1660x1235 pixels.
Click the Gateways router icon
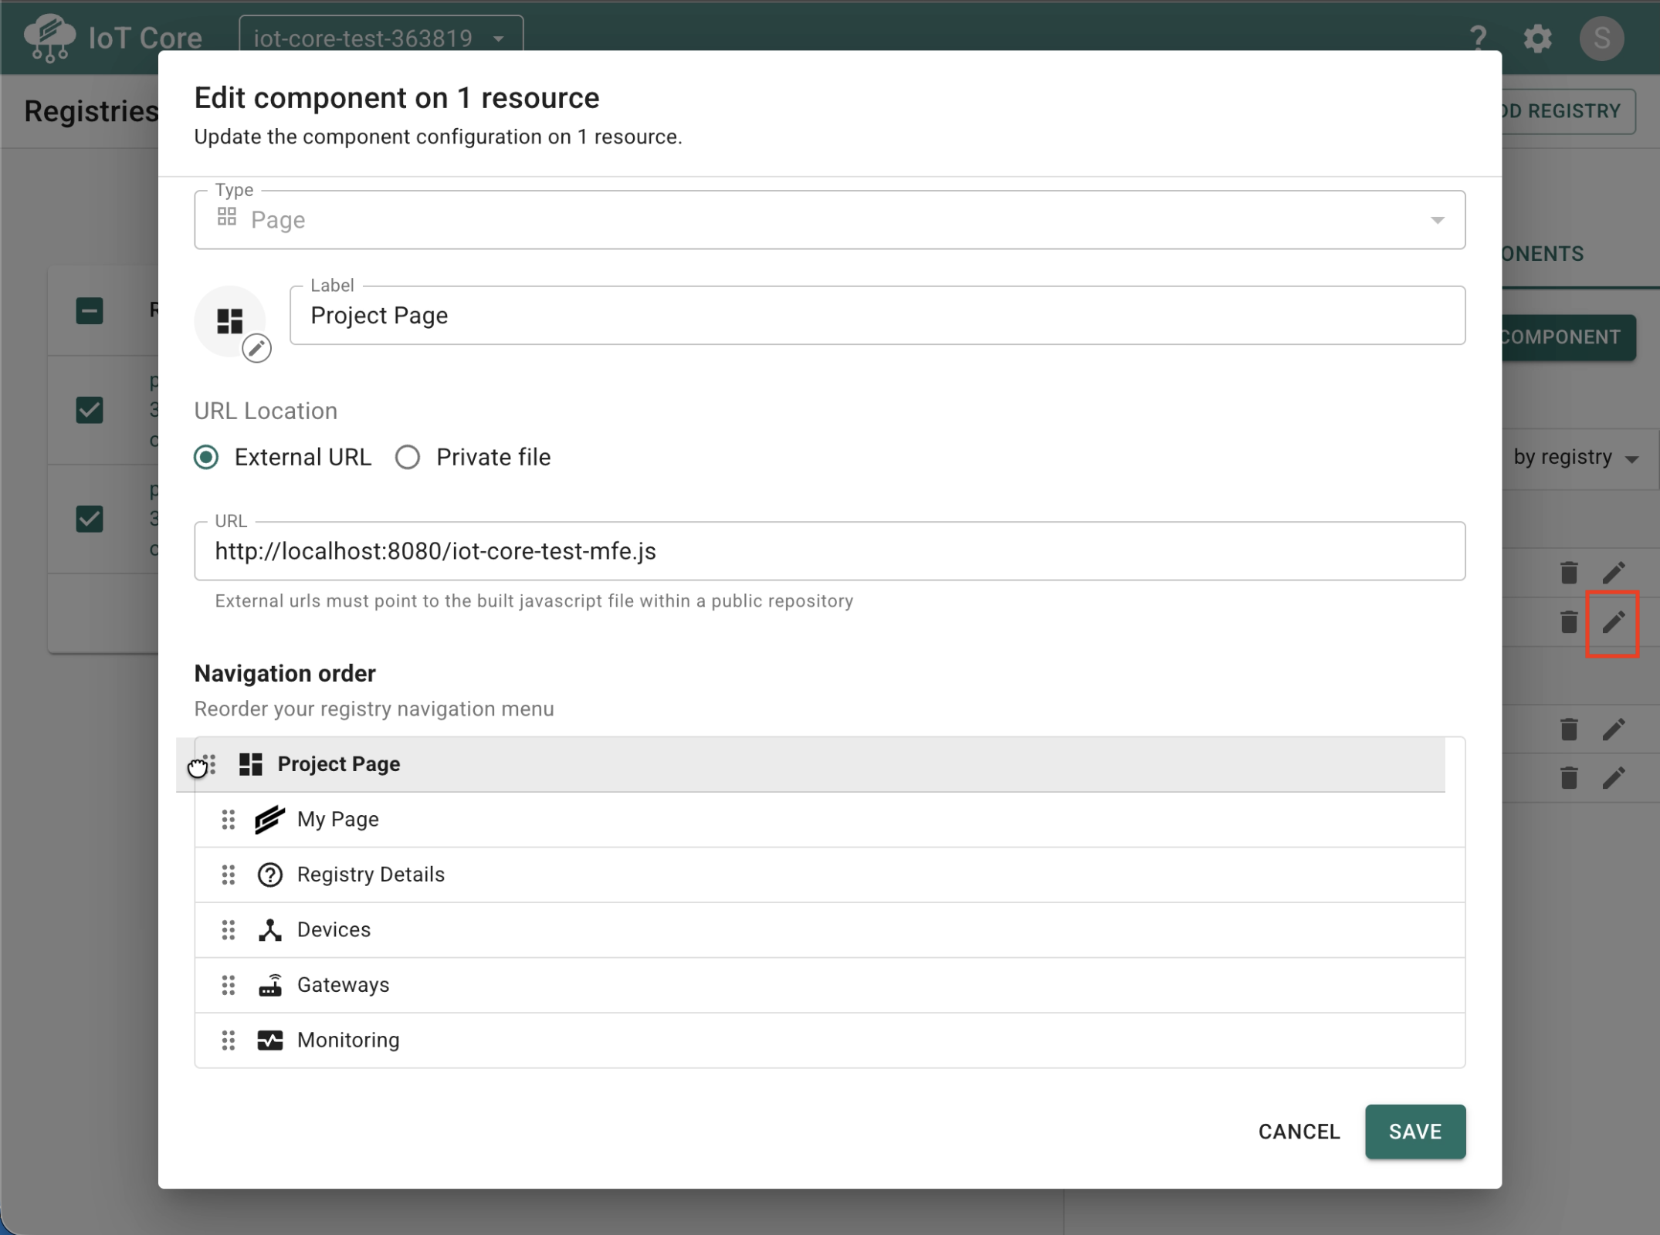pyautogui.click(x=269, y=985)
